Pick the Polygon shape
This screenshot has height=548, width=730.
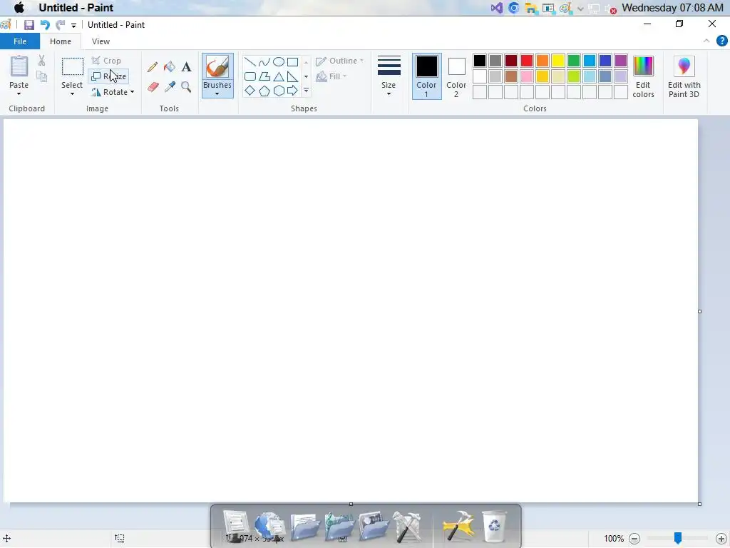[264, 76]
